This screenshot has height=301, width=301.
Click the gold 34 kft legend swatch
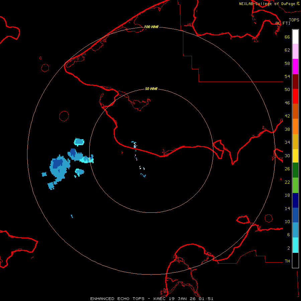pyautogui.click(x=295, y=141)
